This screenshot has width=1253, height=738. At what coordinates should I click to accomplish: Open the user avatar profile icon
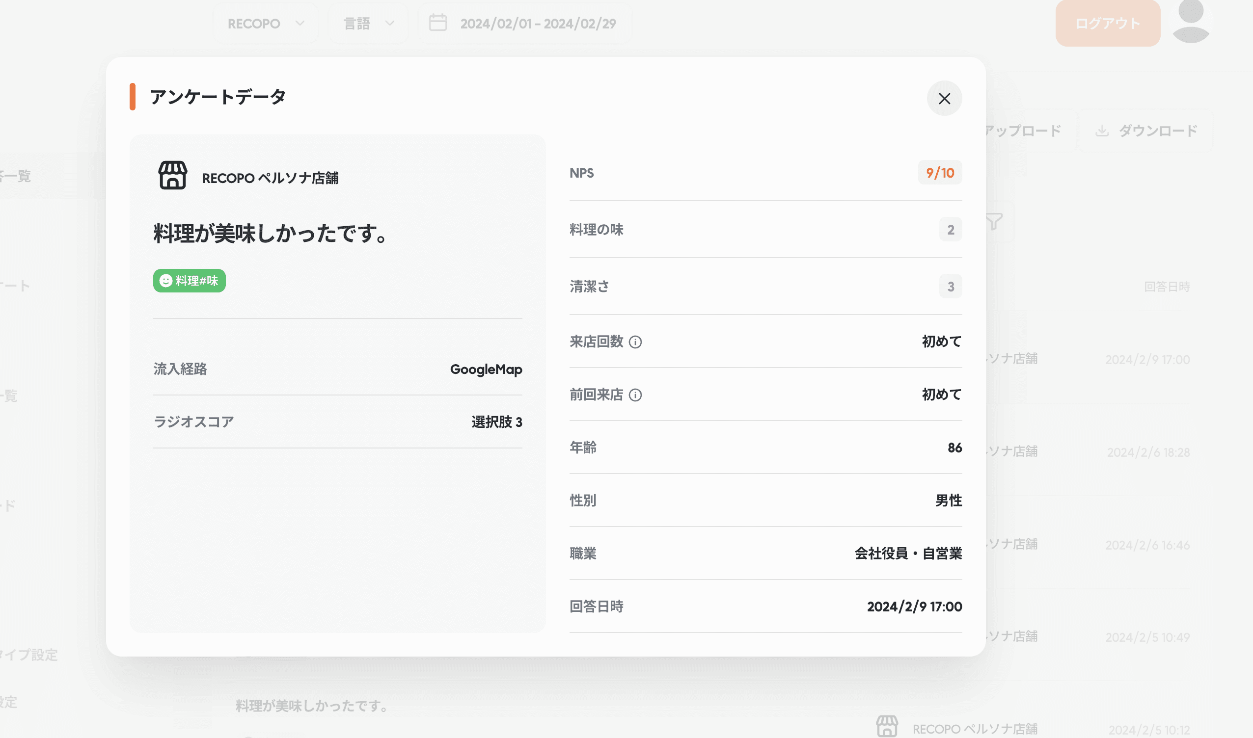(1190, 22)
